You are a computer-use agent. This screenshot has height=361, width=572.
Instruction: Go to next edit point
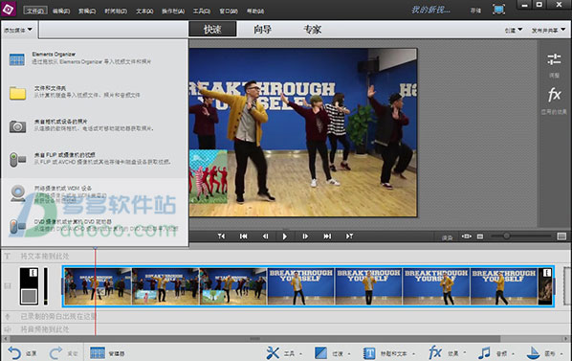pos(349,237)
